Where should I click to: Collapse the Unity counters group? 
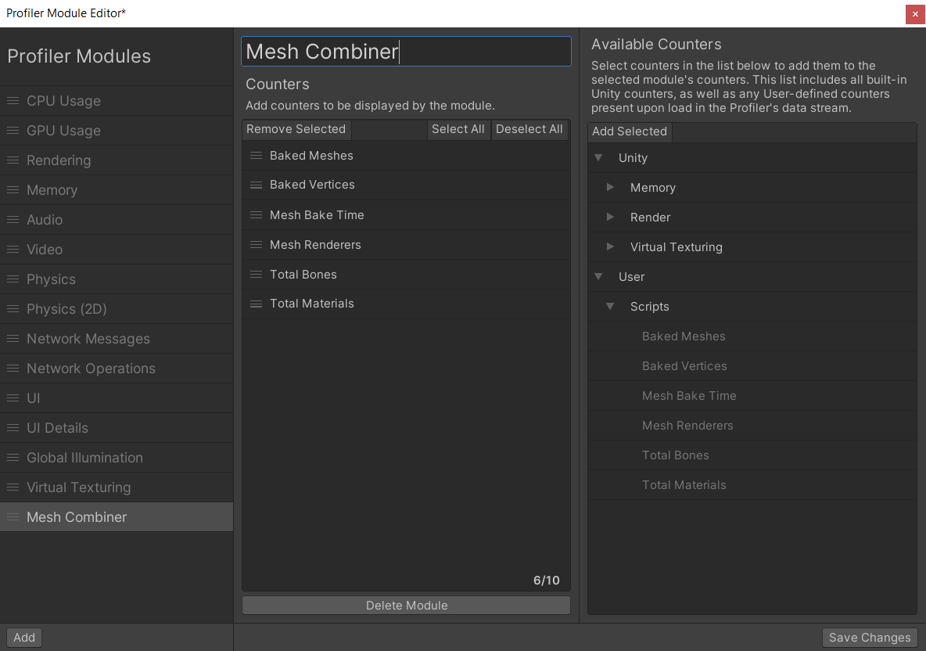coord(599,158)
